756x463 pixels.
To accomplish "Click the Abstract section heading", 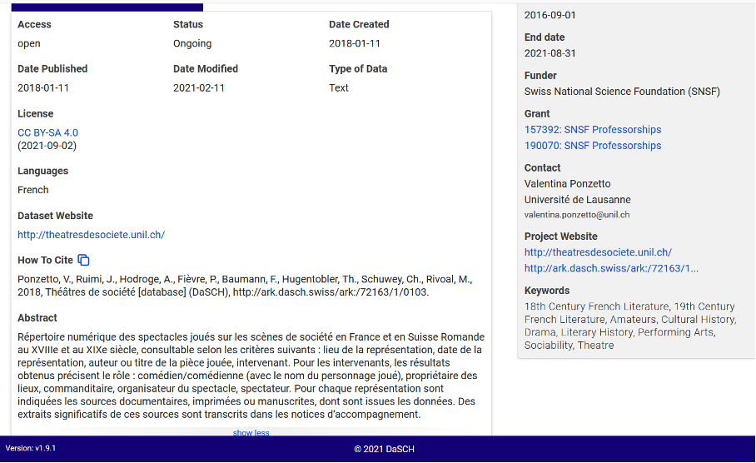I will 37,318.
